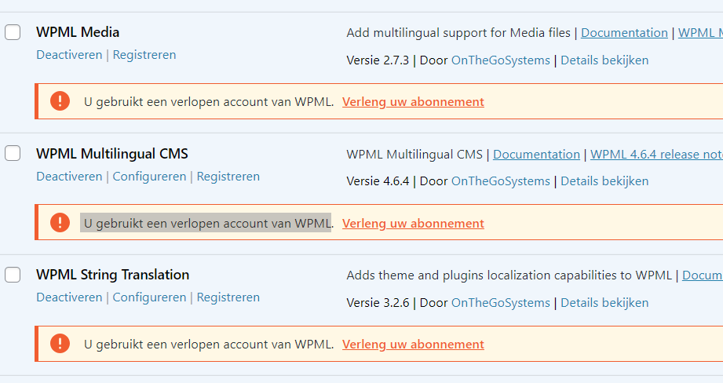Screen dimensions: 723x383
Task: Tick the WPML Media plugin checkbox
Action: [x=13, y=32]
